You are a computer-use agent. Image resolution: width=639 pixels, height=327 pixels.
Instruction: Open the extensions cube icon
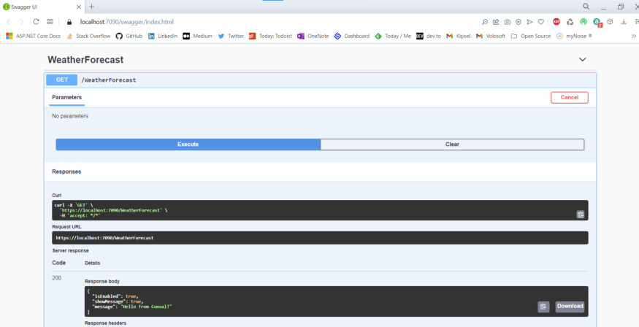pyautogui.click(x=610, y=22)
